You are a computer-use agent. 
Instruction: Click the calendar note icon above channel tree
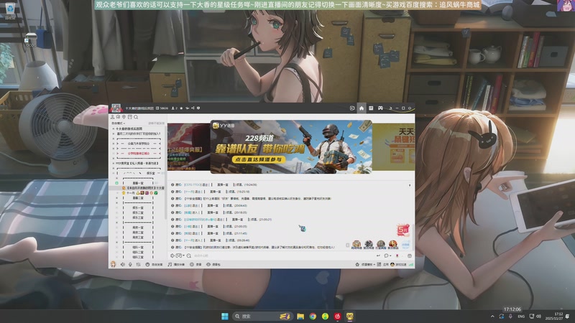coord(130,117)
